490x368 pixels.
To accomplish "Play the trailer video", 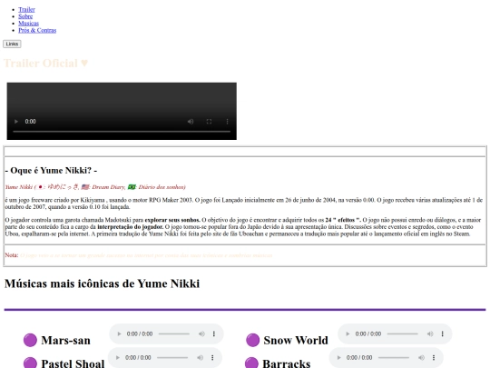I will (x=16, y=122).
